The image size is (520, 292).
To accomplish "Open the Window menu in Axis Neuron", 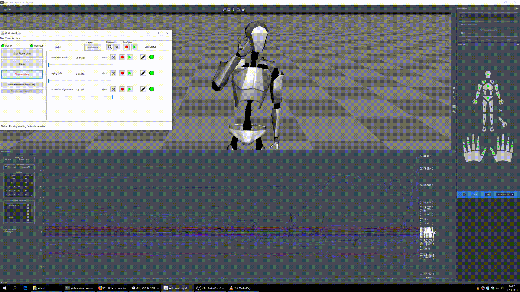I will 9,6.
